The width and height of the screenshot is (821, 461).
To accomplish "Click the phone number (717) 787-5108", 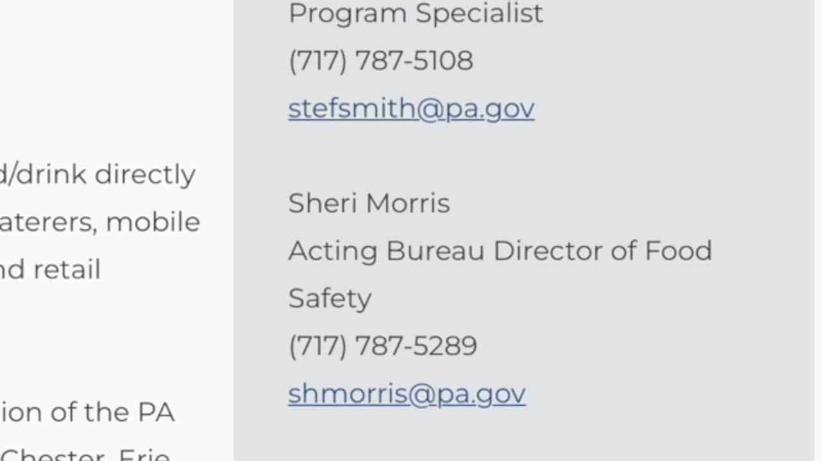I will (x=381, y=61).
